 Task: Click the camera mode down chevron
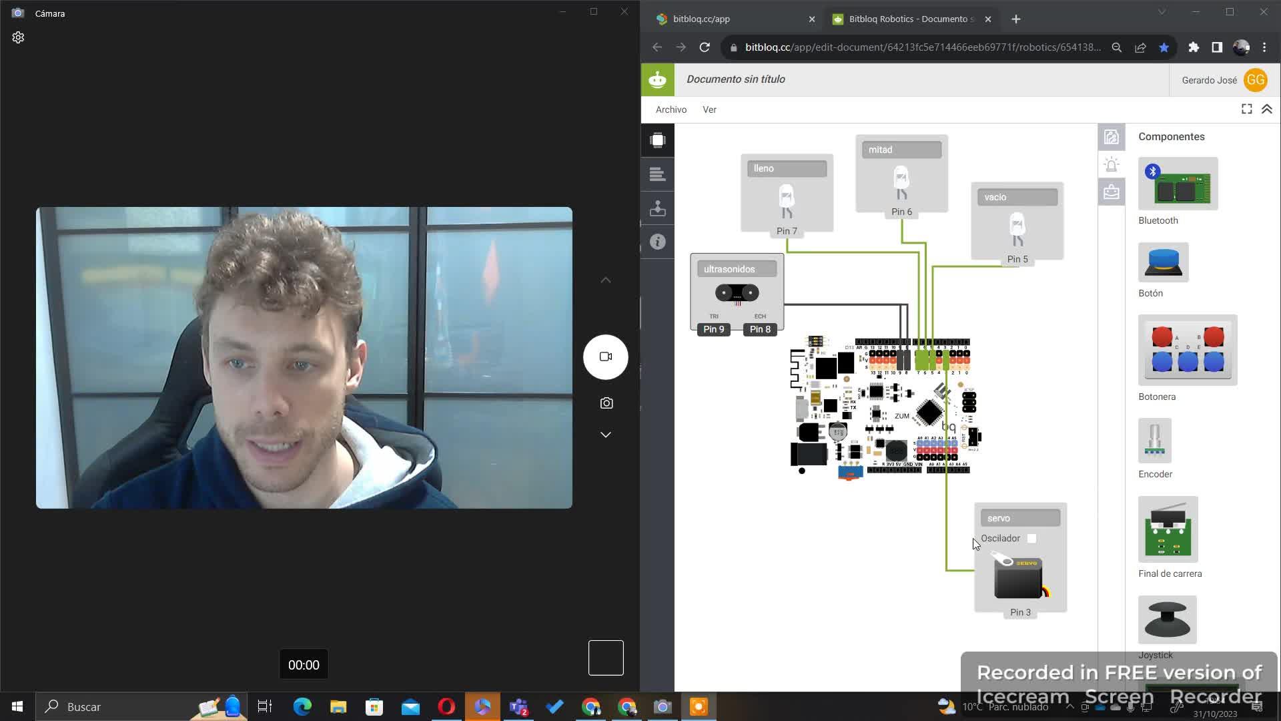point(606,435)
